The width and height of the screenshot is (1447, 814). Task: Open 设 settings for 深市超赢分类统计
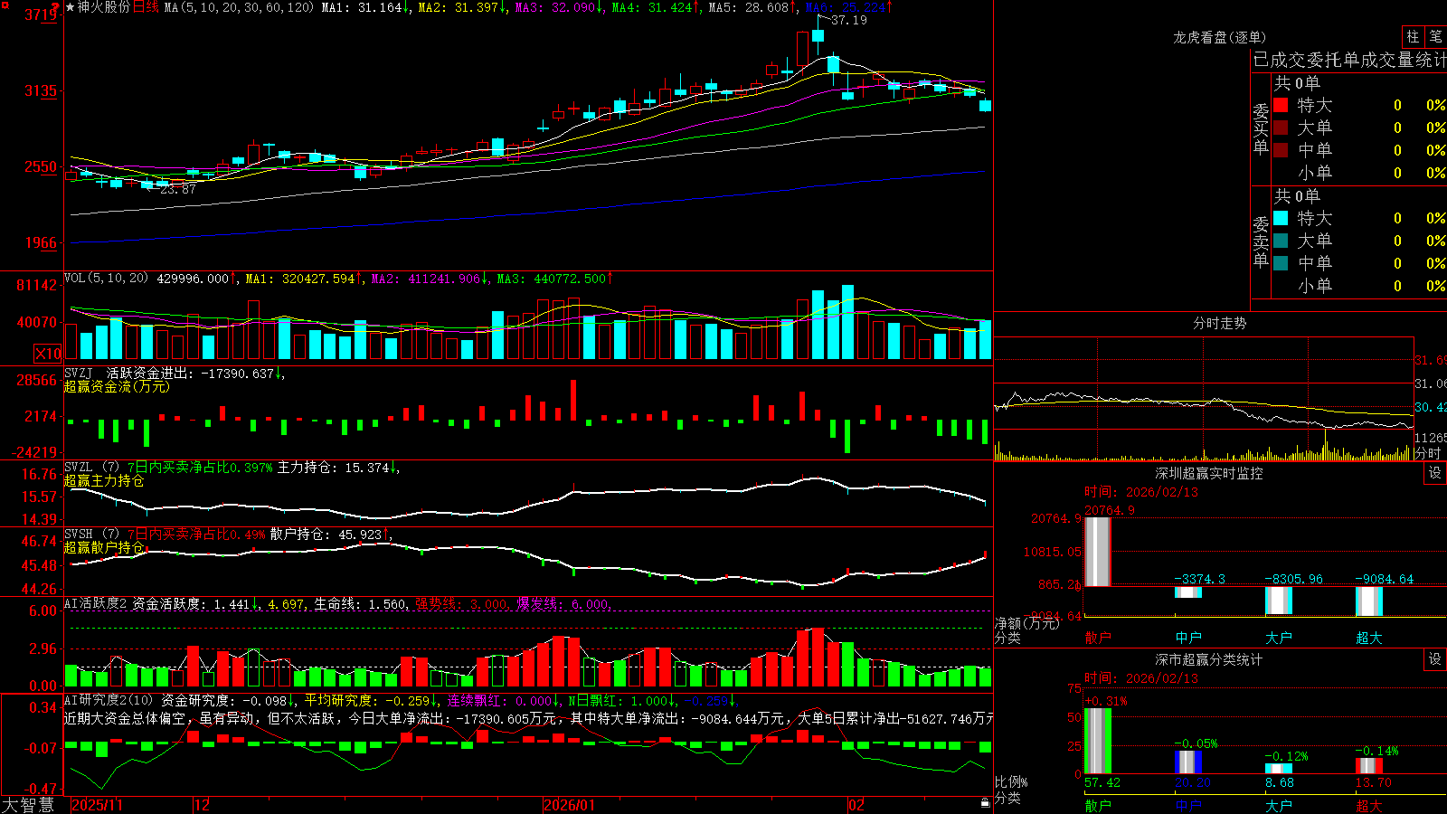[x=1435, y=659]
